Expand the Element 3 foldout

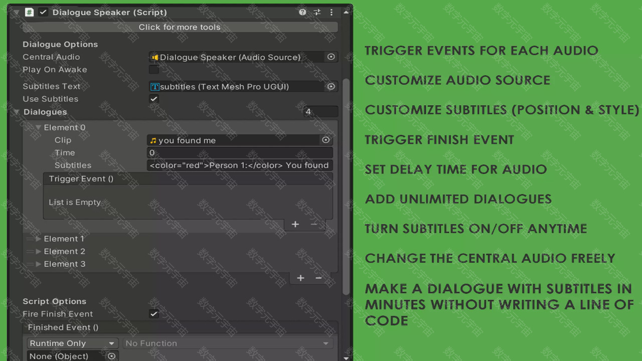coord(38,264)
